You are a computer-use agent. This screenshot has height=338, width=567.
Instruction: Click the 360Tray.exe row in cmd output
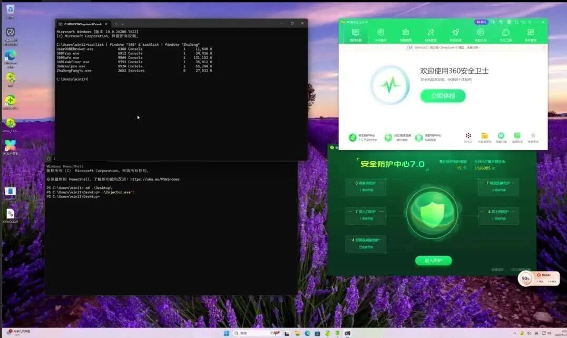point(134,54)
